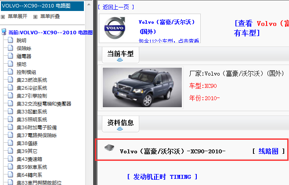Select 集23燃油系統 in the tree
This screenshot has width=289, height=185.
(32, 80)
